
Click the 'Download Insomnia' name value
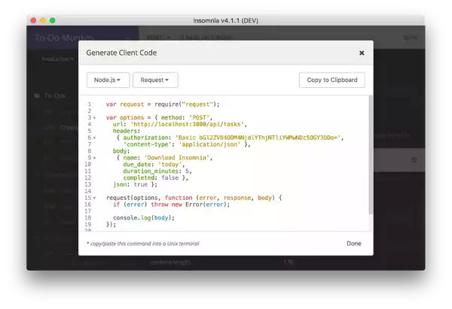tap(177, 158)
